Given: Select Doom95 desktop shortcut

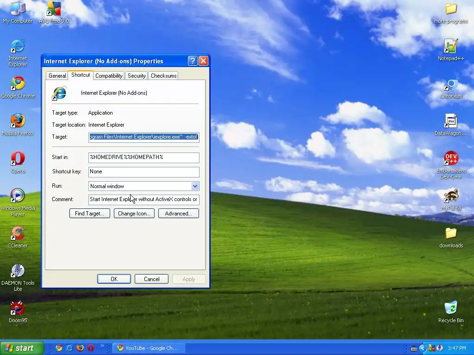Looking at the screenshot, I should 18,312.
